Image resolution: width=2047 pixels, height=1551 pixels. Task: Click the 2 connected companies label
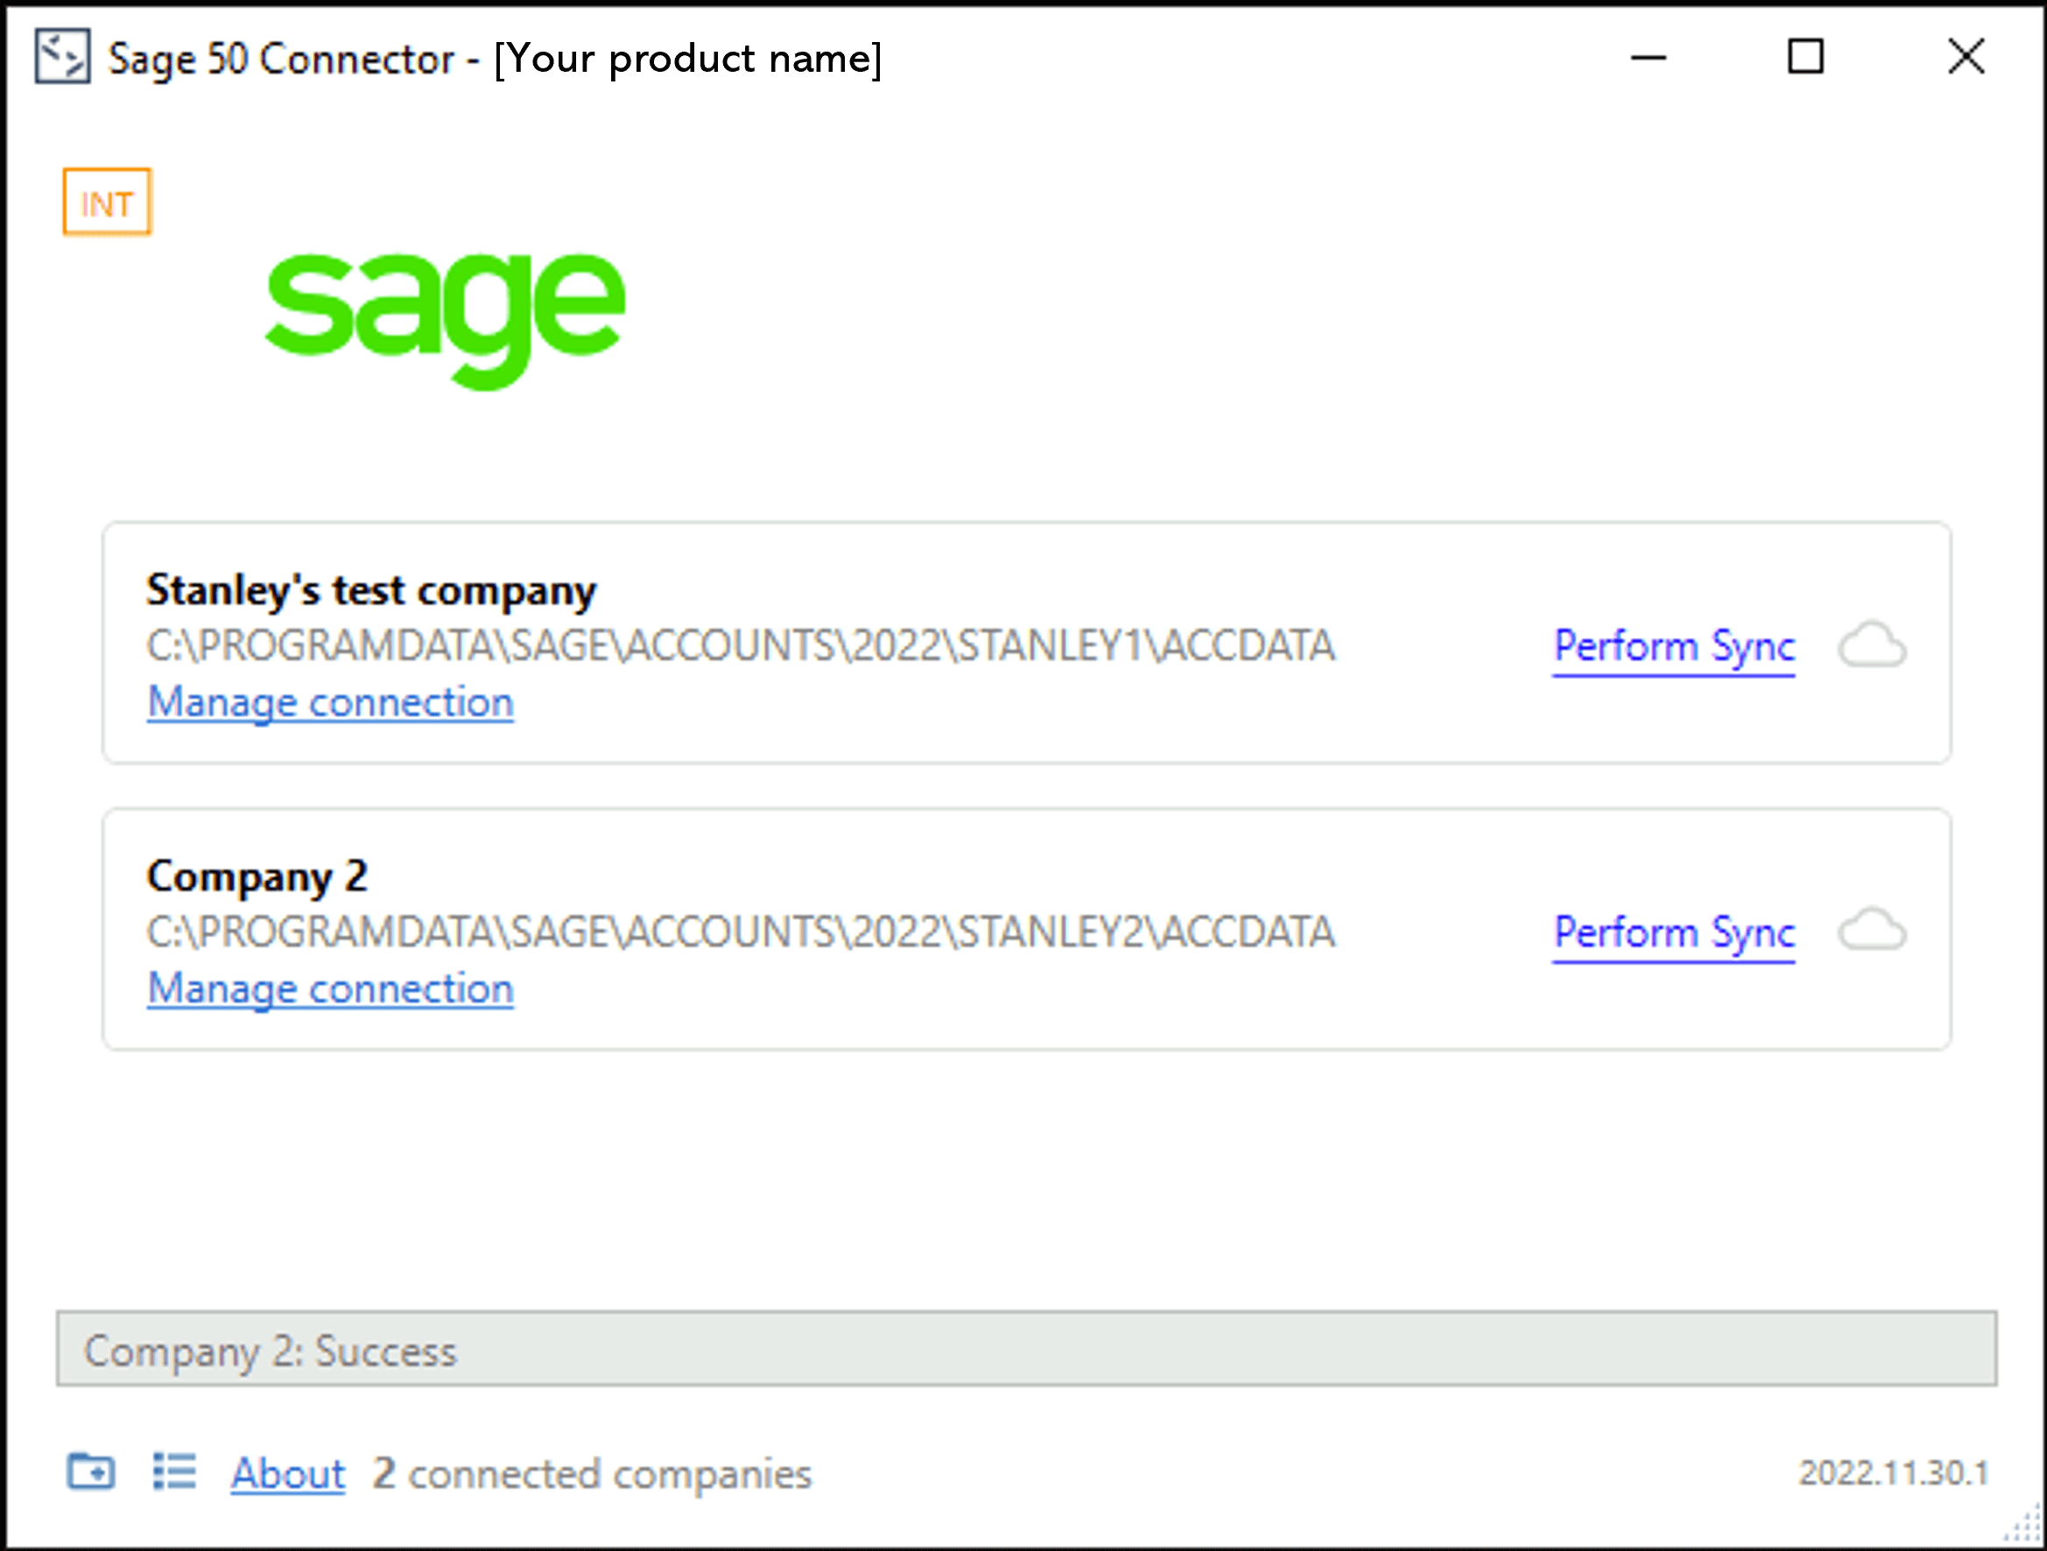[592, 1473]
